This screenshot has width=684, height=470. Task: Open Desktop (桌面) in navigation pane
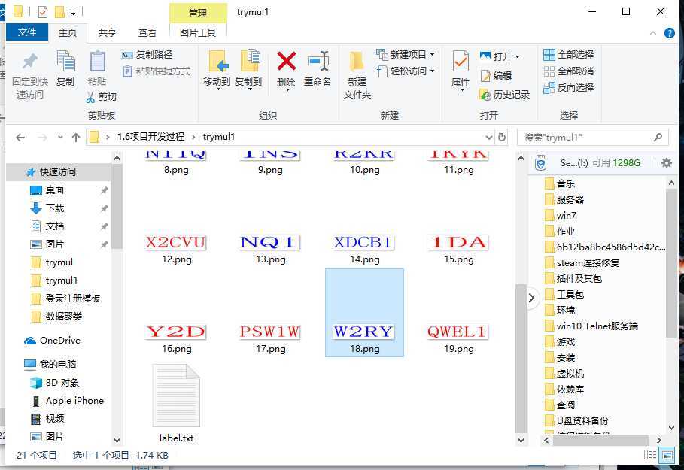pos(55,190)
